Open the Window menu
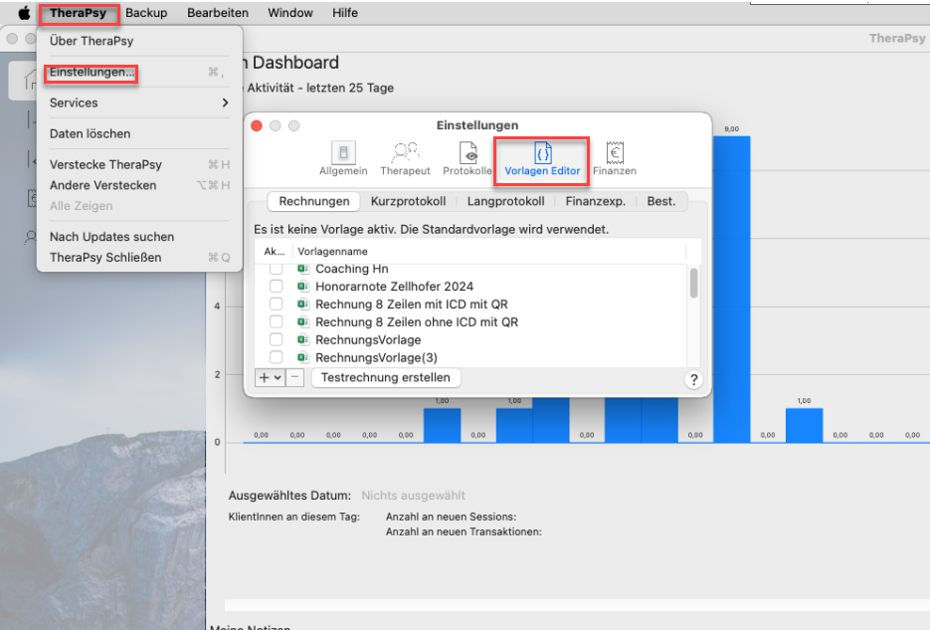The height and width of the screenshot is (630, 930). (x=290, y=13)
